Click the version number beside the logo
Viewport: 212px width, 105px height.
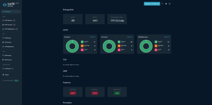tap(17, 3)
